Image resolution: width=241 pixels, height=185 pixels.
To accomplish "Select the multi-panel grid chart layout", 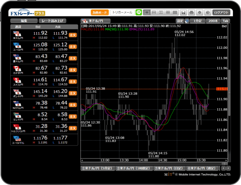I will pyautogui.click(x=175, y=13).
